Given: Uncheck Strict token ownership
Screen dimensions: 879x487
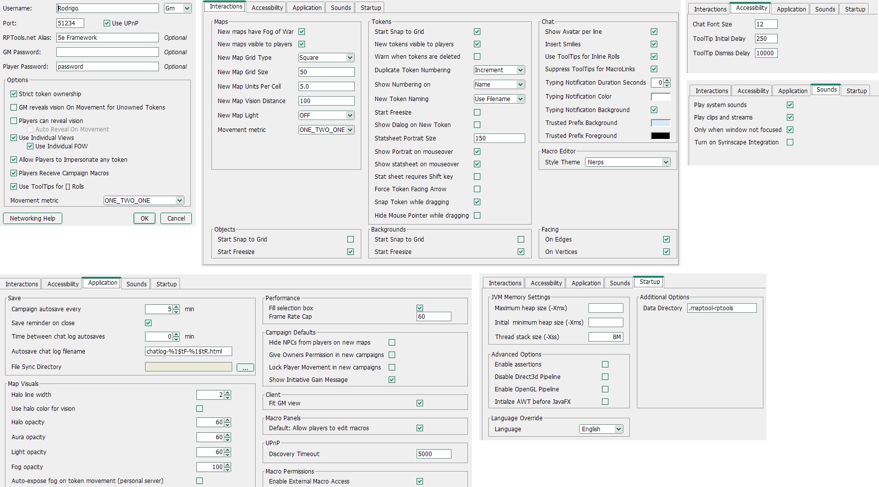Looking at the screenshot, I should (14, 94).
